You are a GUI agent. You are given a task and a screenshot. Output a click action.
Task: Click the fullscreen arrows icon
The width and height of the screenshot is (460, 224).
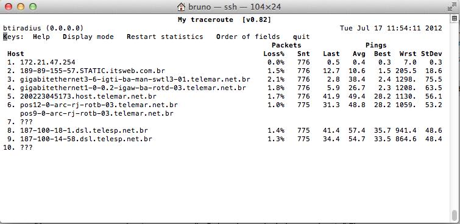[x=452, y=7]
